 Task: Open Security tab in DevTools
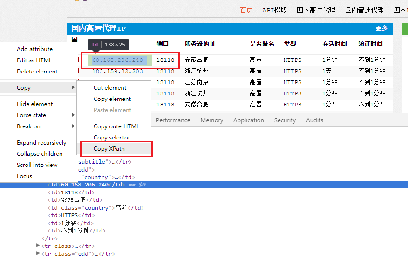click(285, 120)
